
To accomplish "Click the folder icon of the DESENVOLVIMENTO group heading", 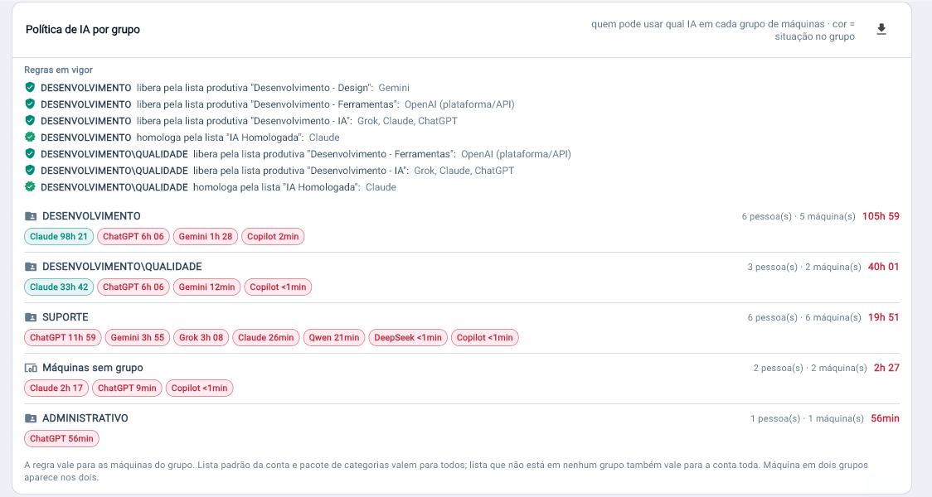I will coord(31,216).
